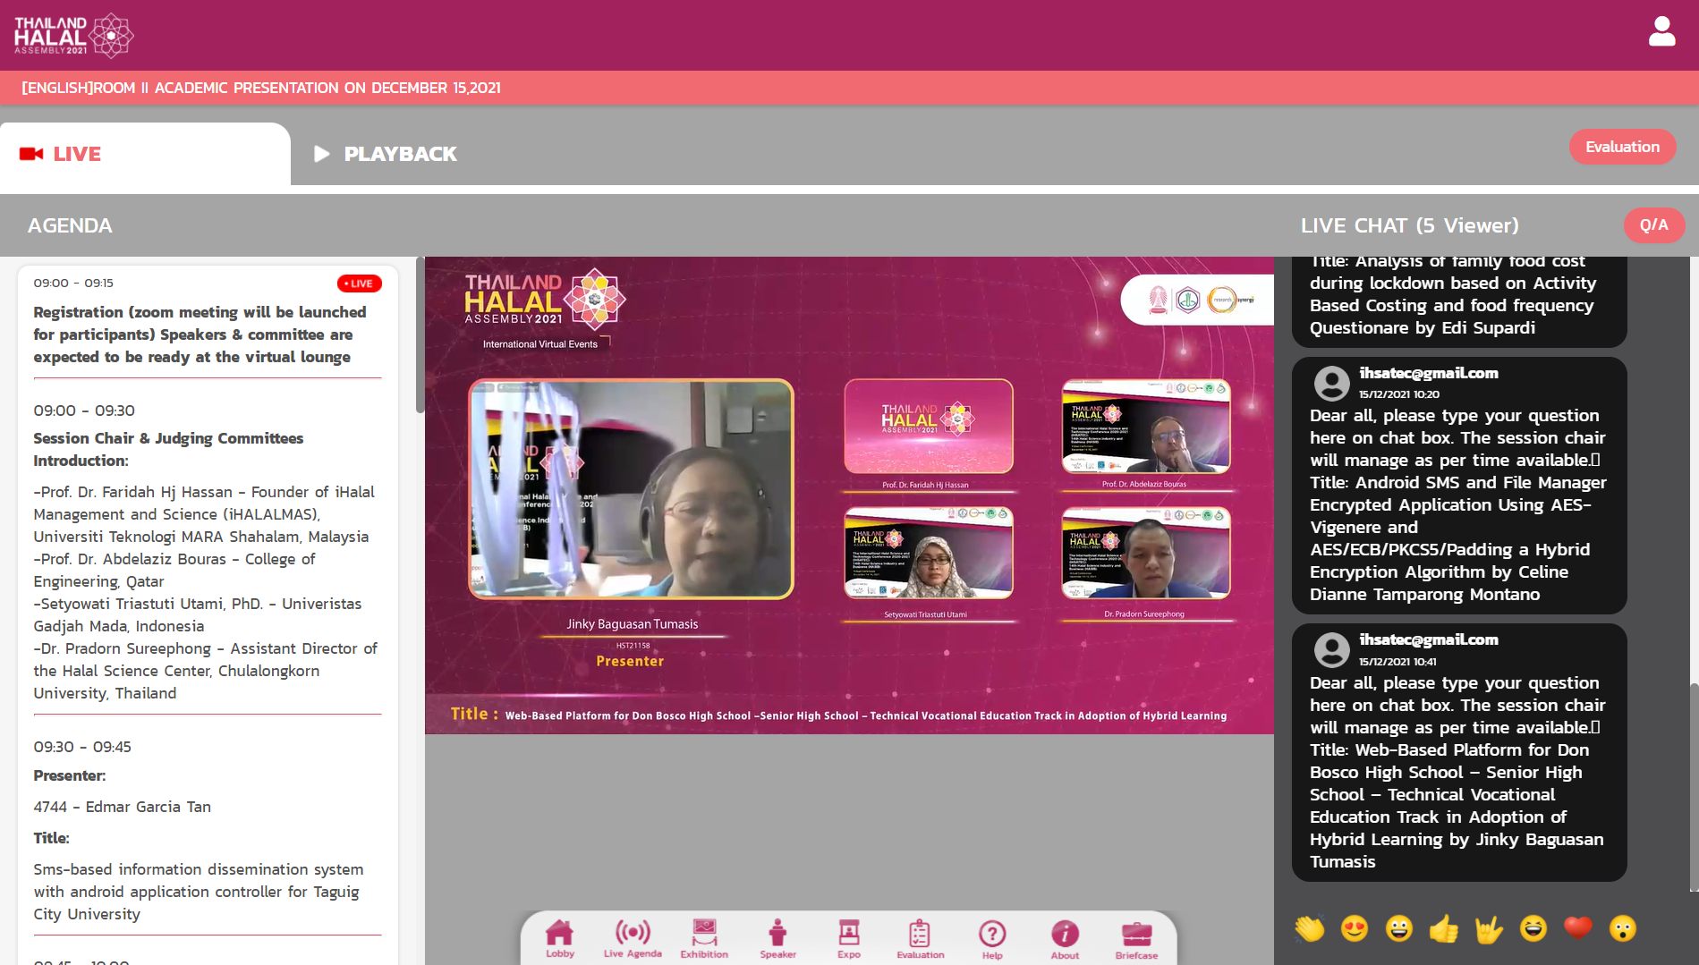The height and width of the screenshot is (965, 1699).
Task: Send the surprised face emoji reaction
Action: (1623, 928)
